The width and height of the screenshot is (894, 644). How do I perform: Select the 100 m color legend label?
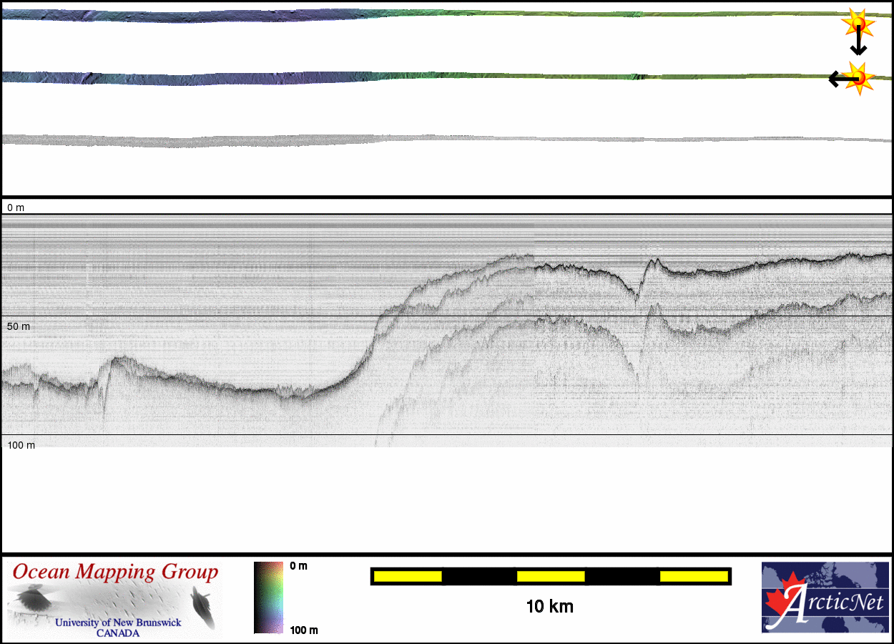coord(303,630)
